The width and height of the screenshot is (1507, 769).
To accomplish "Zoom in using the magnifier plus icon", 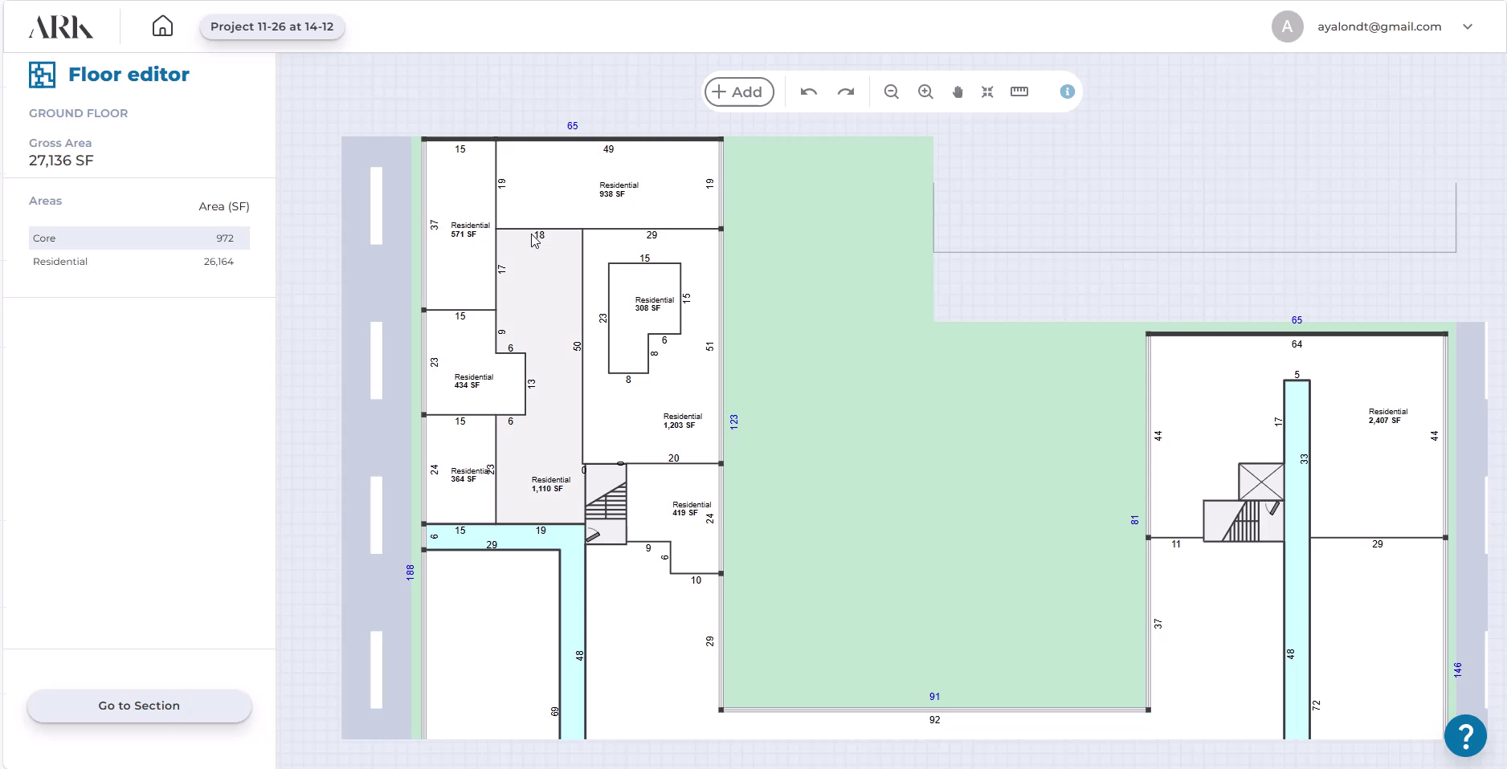I will 925,92.
